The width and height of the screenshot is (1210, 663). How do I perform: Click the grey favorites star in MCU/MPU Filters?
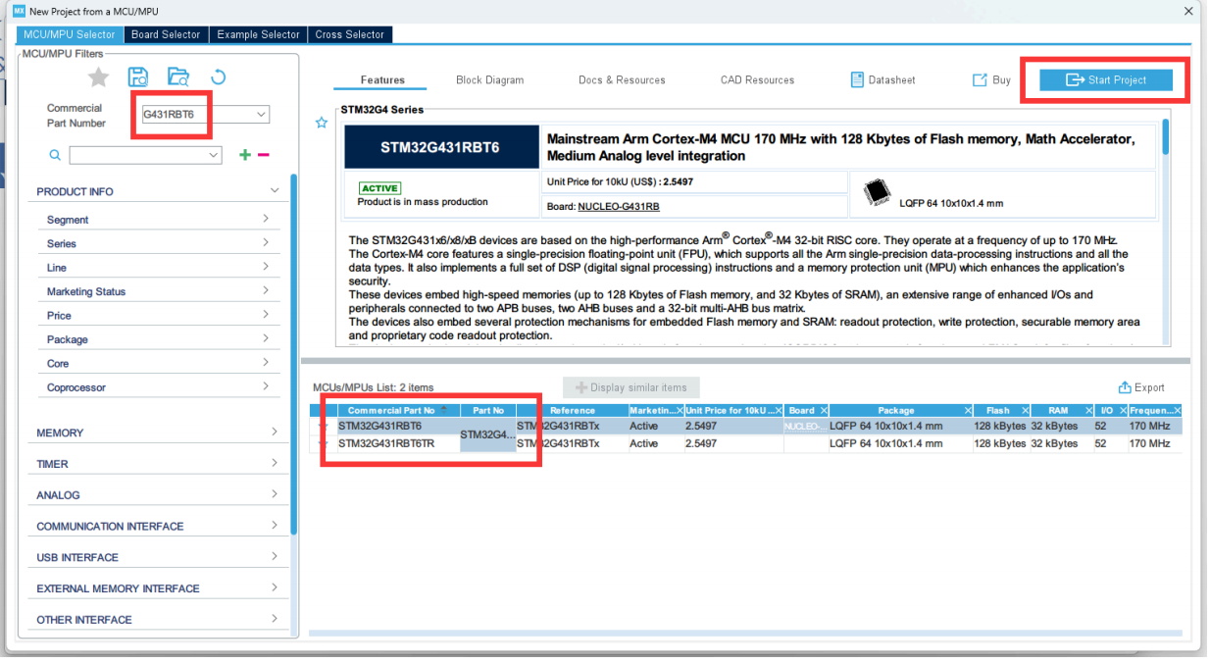98,77
